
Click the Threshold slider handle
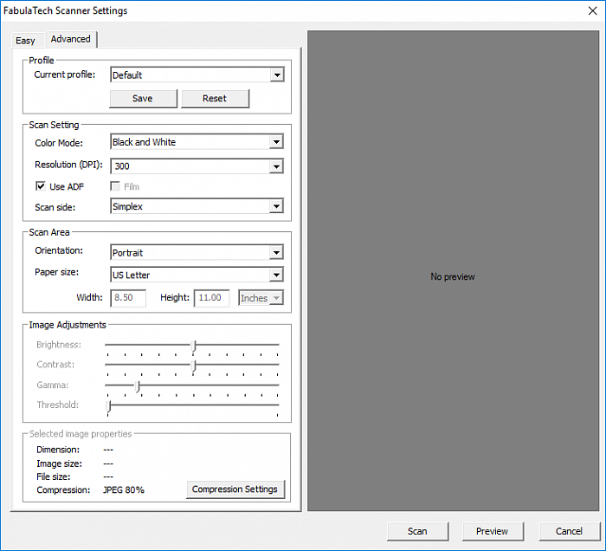click(x=109, y=406)
